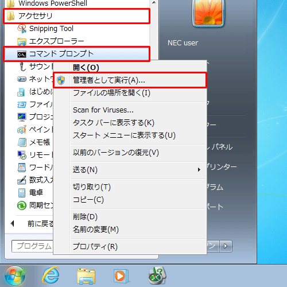Click the Accessories (アクセサリ) folder icon
Screen dimensions: 287x287
click(x=10, y=16)
